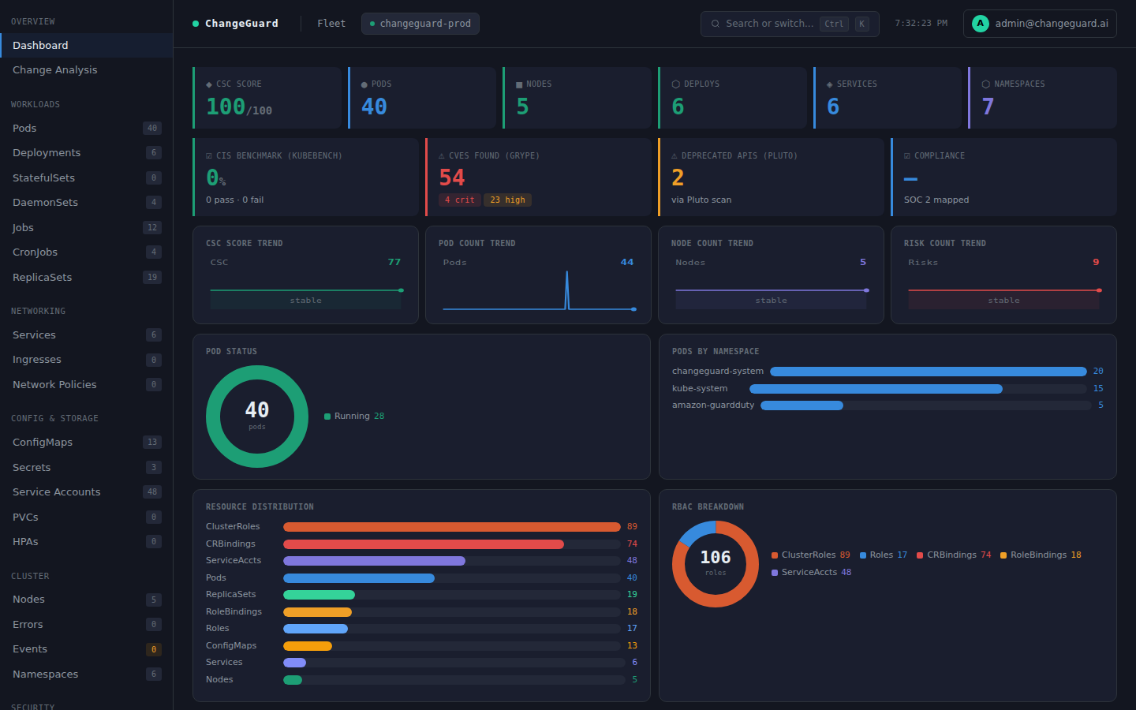Click the Deprecated APIs warning icon
The height and width of the screenshot is (710, 1136).
pyautogui.click(x=674, y=156)
